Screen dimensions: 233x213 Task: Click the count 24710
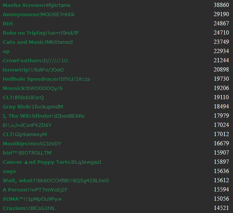tap(221, 33)
